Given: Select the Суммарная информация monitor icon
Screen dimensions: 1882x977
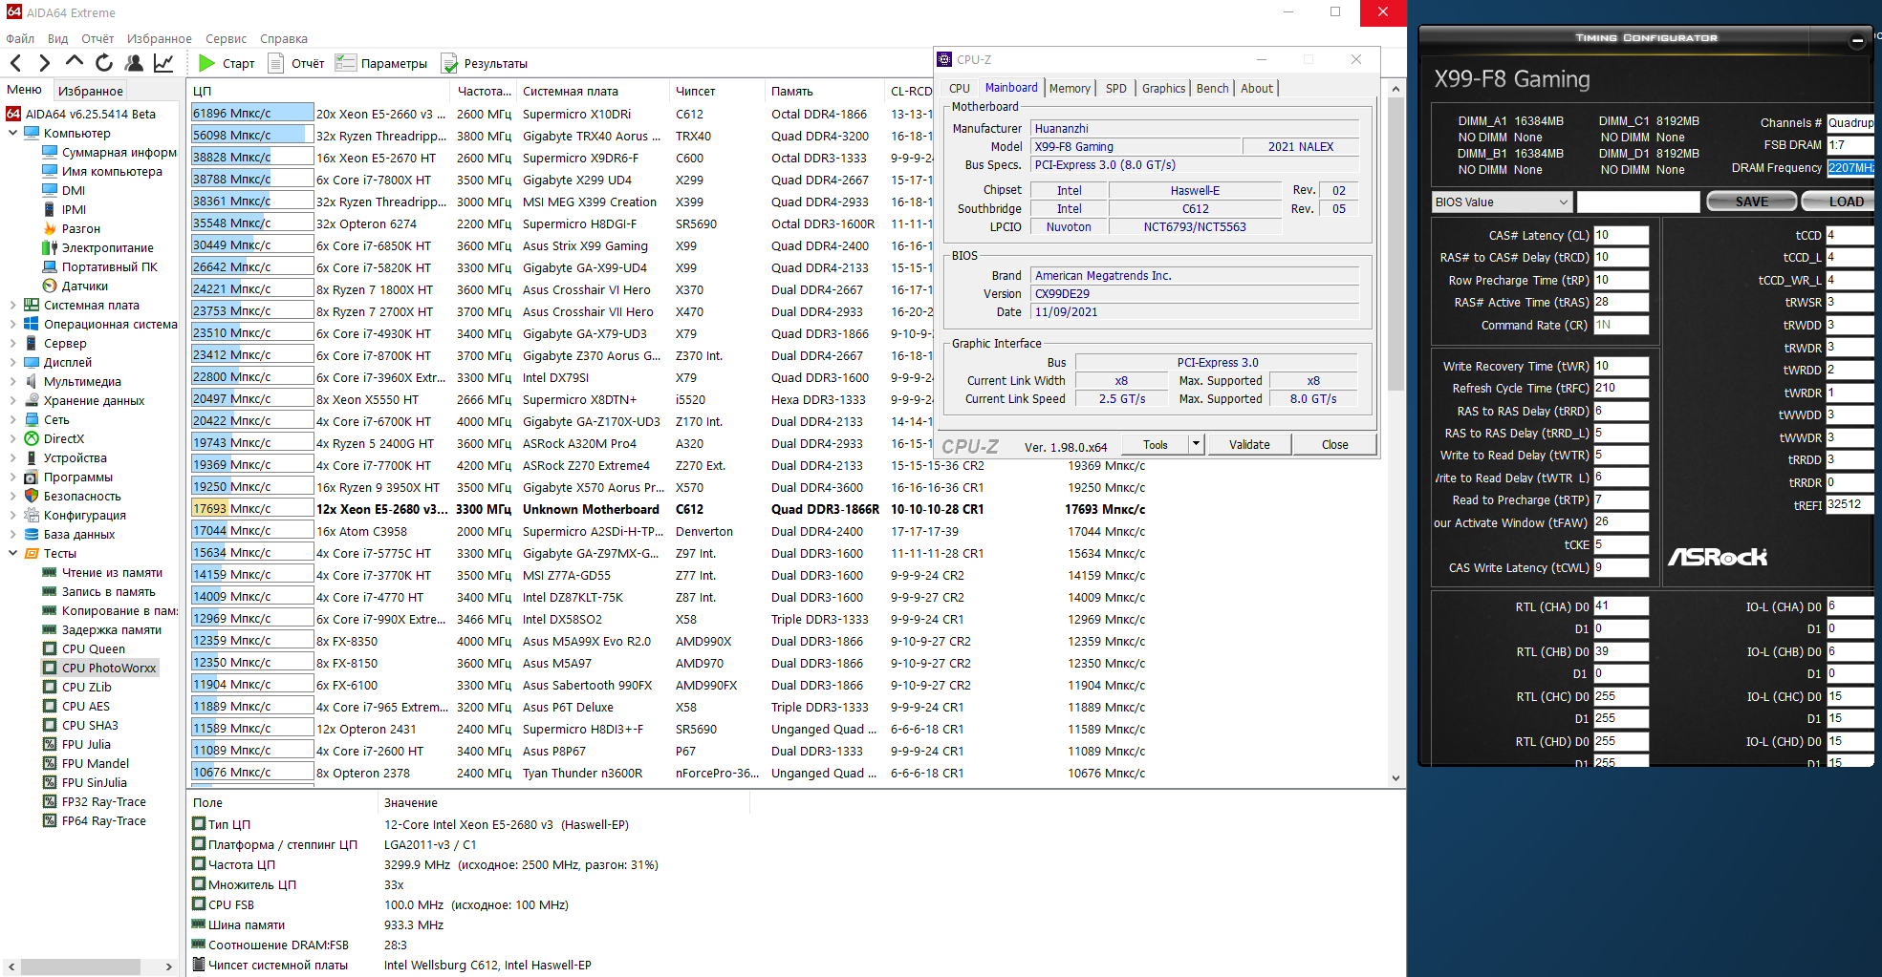Looking at the screenshot, I should tap(51, 152).
